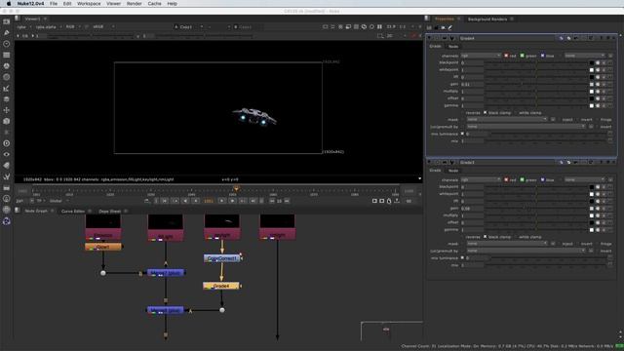This screenshot has height=351, width=624.
Task: Open the Deep nodes toolbar menu
Action: click(x=7, y=143)
